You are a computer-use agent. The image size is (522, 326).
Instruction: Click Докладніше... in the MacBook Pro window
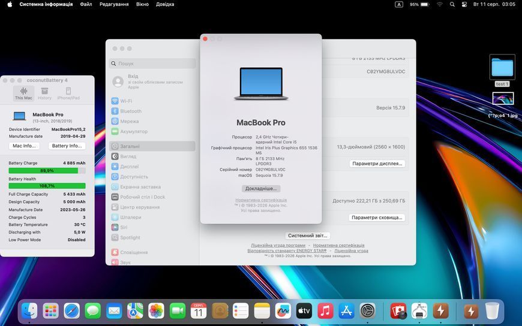pos(261,189)
